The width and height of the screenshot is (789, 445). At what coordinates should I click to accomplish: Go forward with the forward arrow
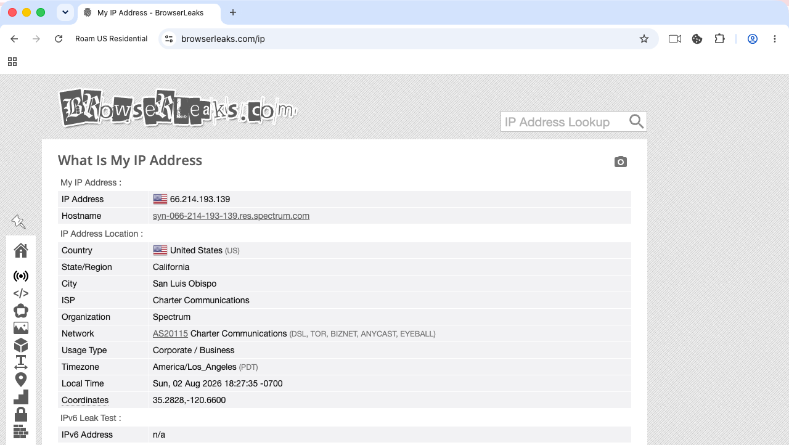pos(36,39)
